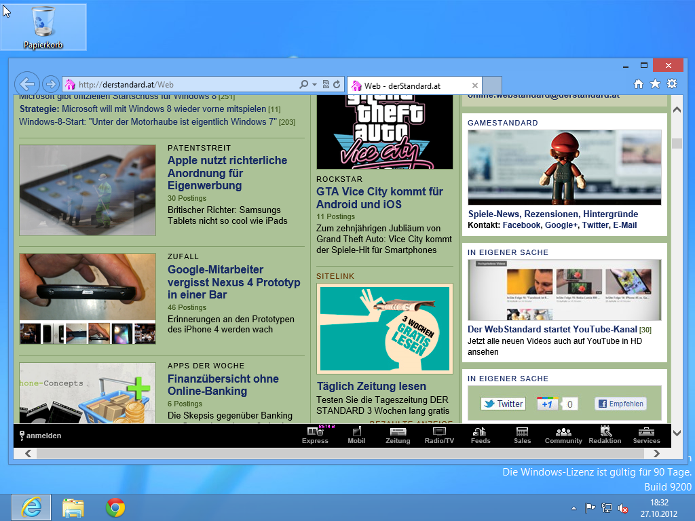Open File Explorer from the taskbar
This screenshot has width=695, height=521.
(x=73, y=507)
